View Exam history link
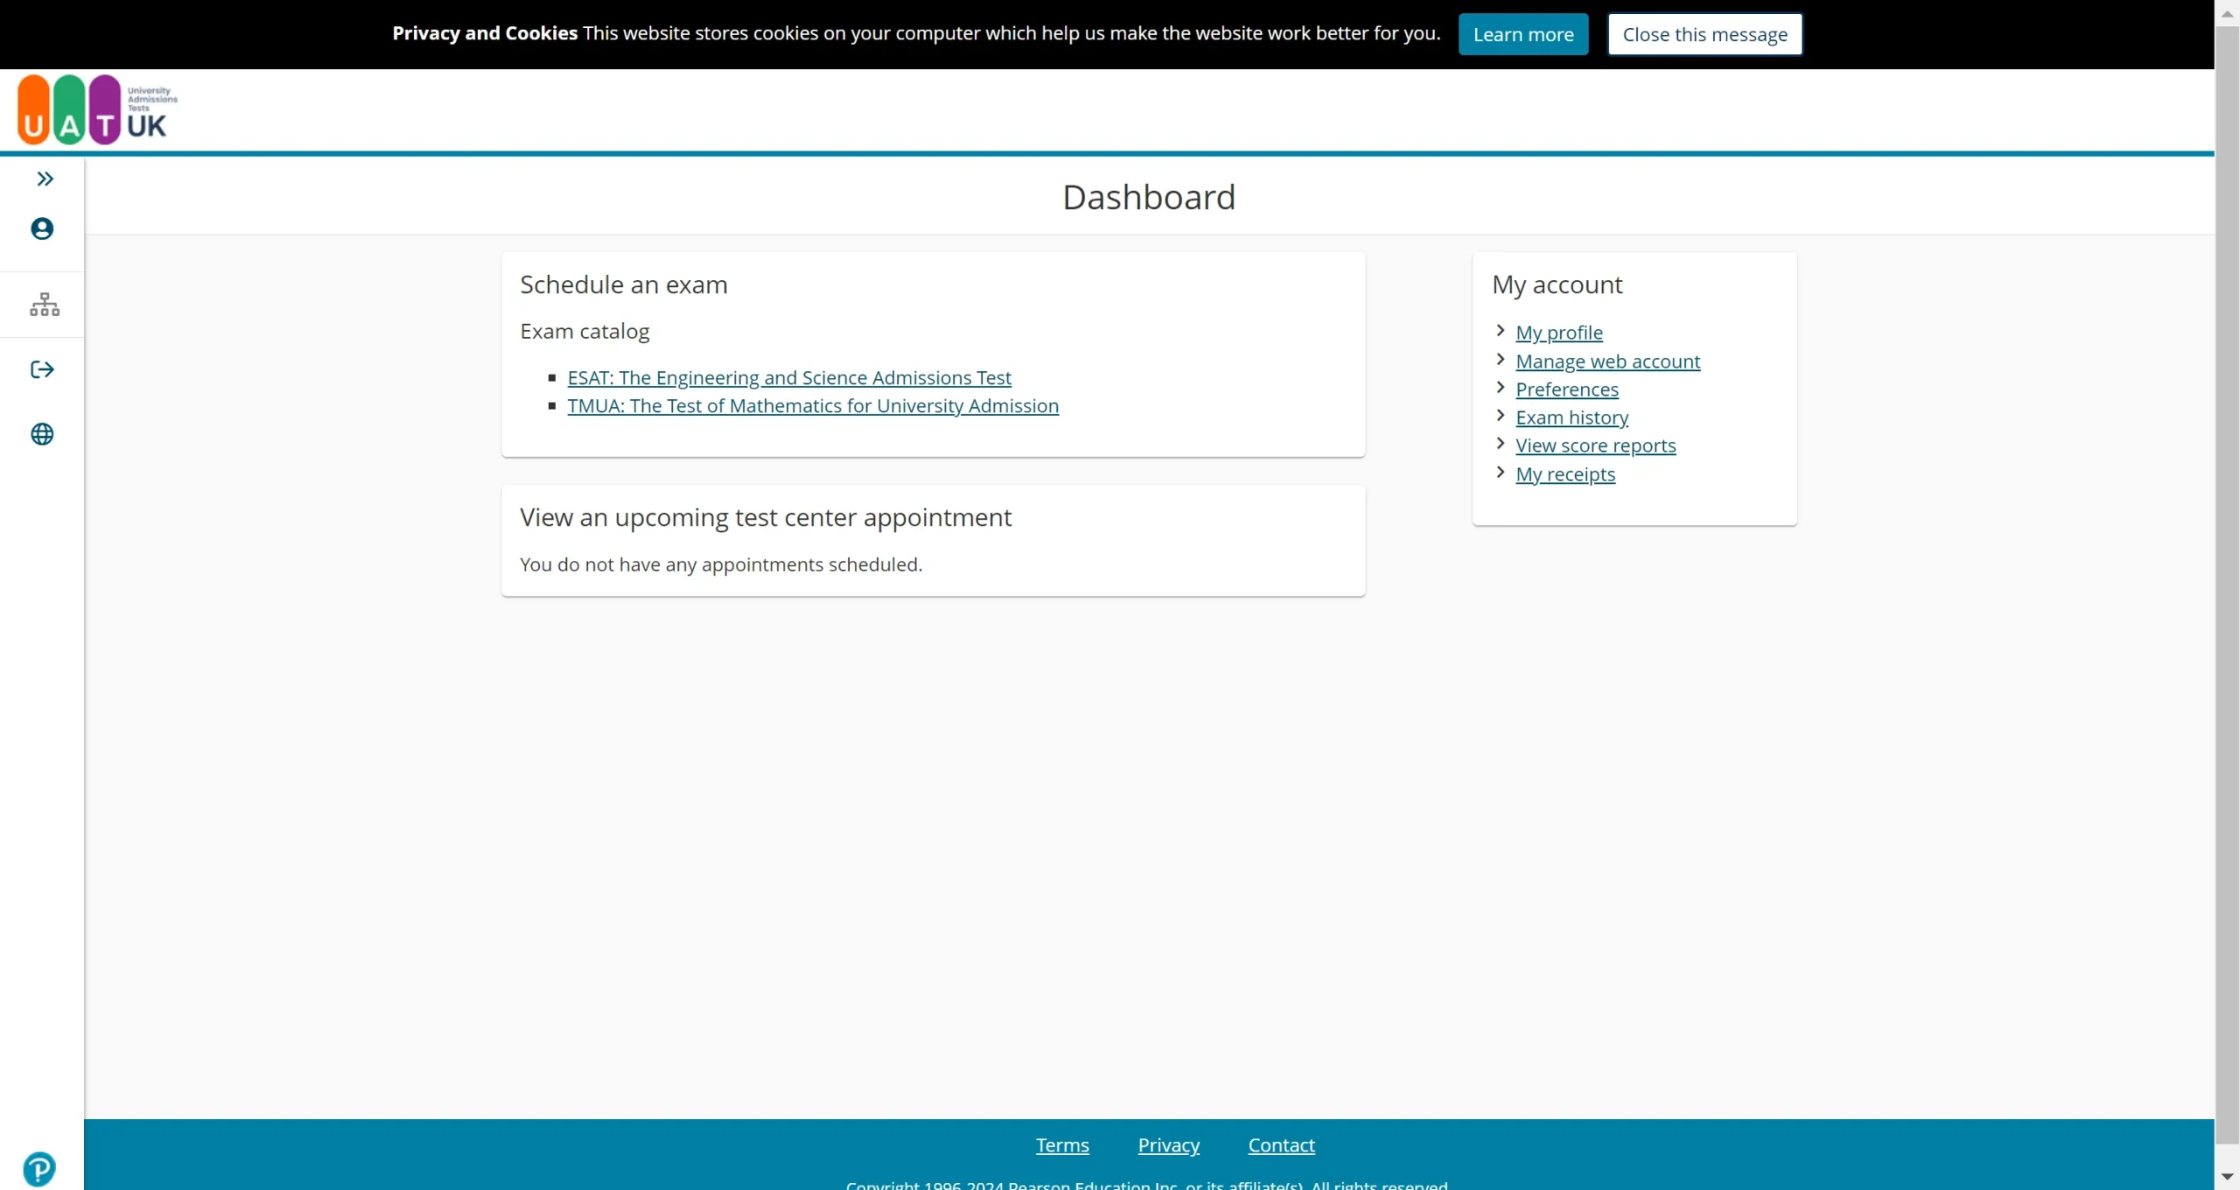The height and width of the screenshot is (1190, 2240). 1572,417
